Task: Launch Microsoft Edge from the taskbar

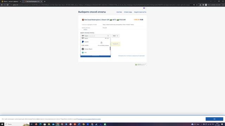Action: [x=40, y=124]
